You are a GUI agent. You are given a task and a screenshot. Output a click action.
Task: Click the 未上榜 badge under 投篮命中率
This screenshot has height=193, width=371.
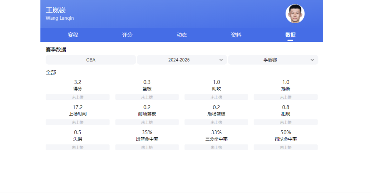pyautogui.click(x=147, y=147)
